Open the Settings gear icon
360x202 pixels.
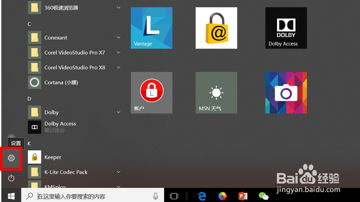point(11,158)
